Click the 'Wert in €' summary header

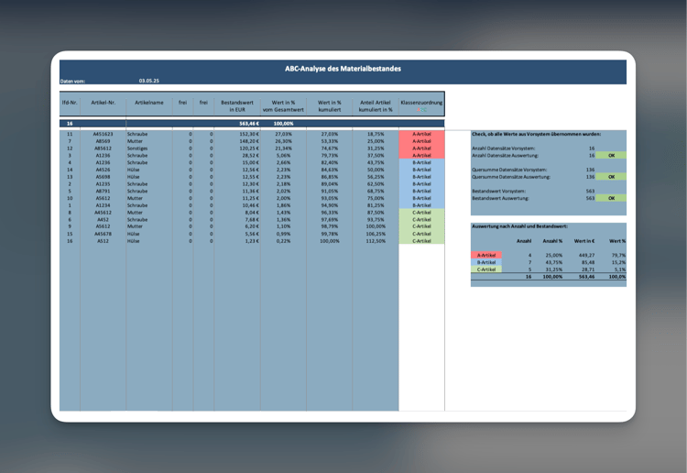click(584, 241)
